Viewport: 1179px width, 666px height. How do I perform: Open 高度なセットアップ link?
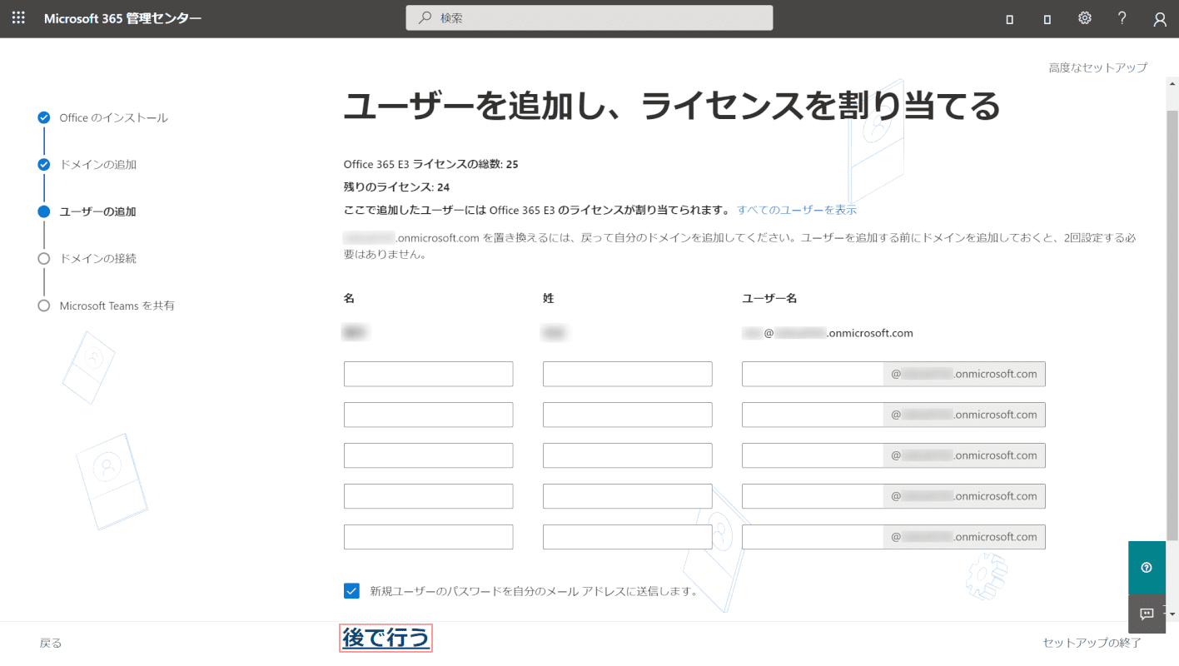(x=1097, y=67)
